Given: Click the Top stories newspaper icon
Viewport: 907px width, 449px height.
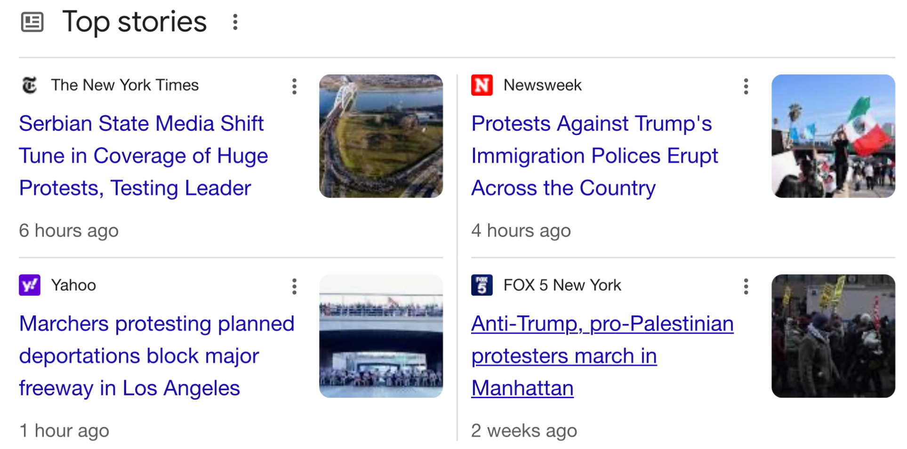Looking at the screenshot, I should 32,22.
